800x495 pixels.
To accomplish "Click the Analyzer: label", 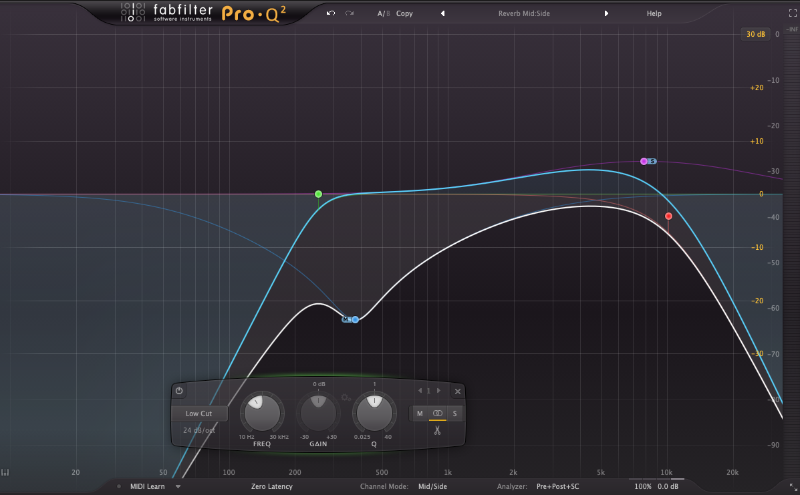I will [512, 486].
